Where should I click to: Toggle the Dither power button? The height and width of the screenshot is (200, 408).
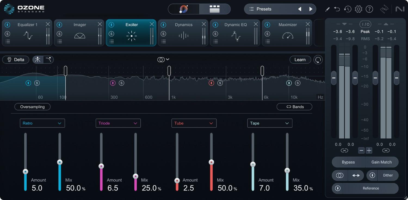point(372,175)
